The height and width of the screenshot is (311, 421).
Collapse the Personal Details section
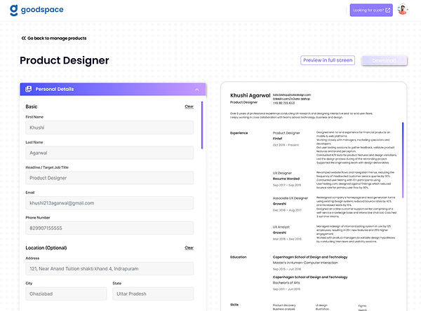[x=197, y=90]
